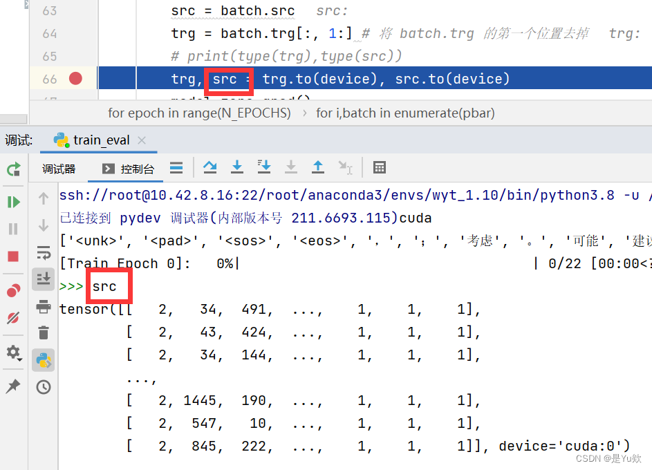Open debugger settings gear

14,352
